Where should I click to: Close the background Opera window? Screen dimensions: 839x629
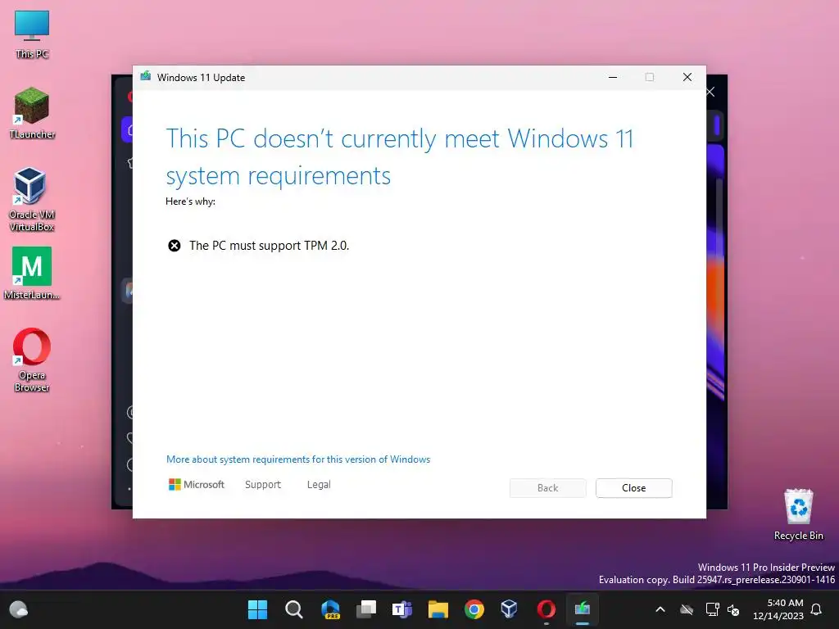pyautogui.click(x=710, y=92)
